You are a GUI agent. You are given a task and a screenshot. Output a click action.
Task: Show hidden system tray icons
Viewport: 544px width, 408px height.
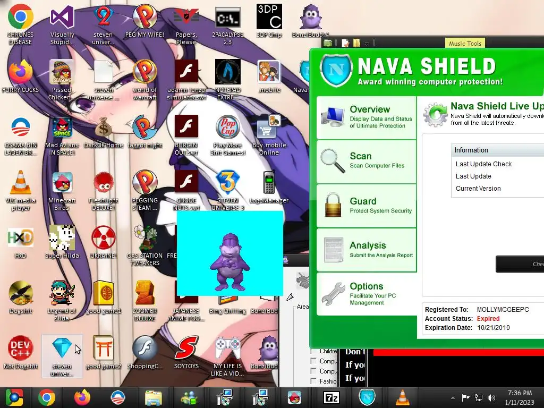coord(453,398)
